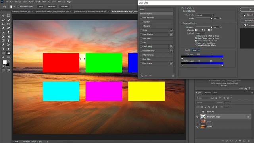Click the foreground color swatch

coord(5,62)
